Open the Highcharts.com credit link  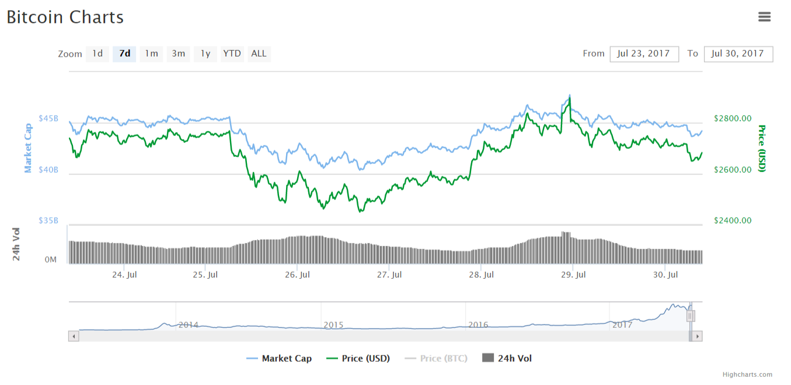tap(747, 374)
